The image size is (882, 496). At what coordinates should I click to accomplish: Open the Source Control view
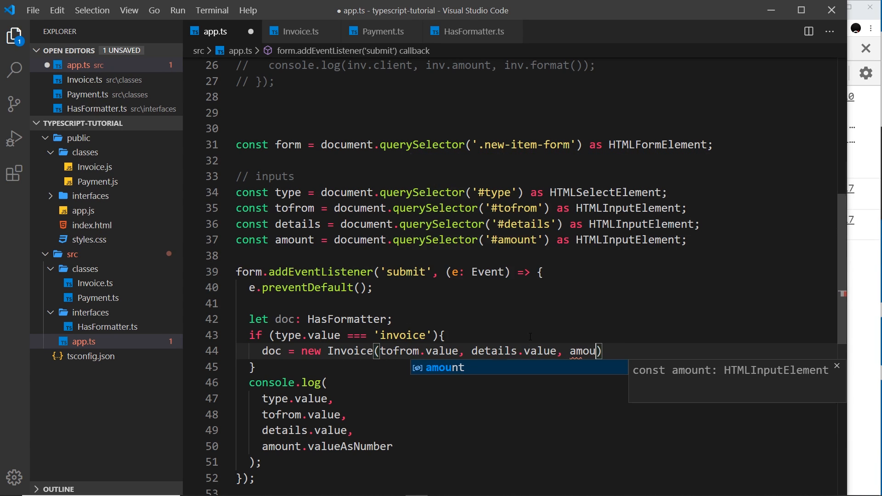[x=15, y=104]
